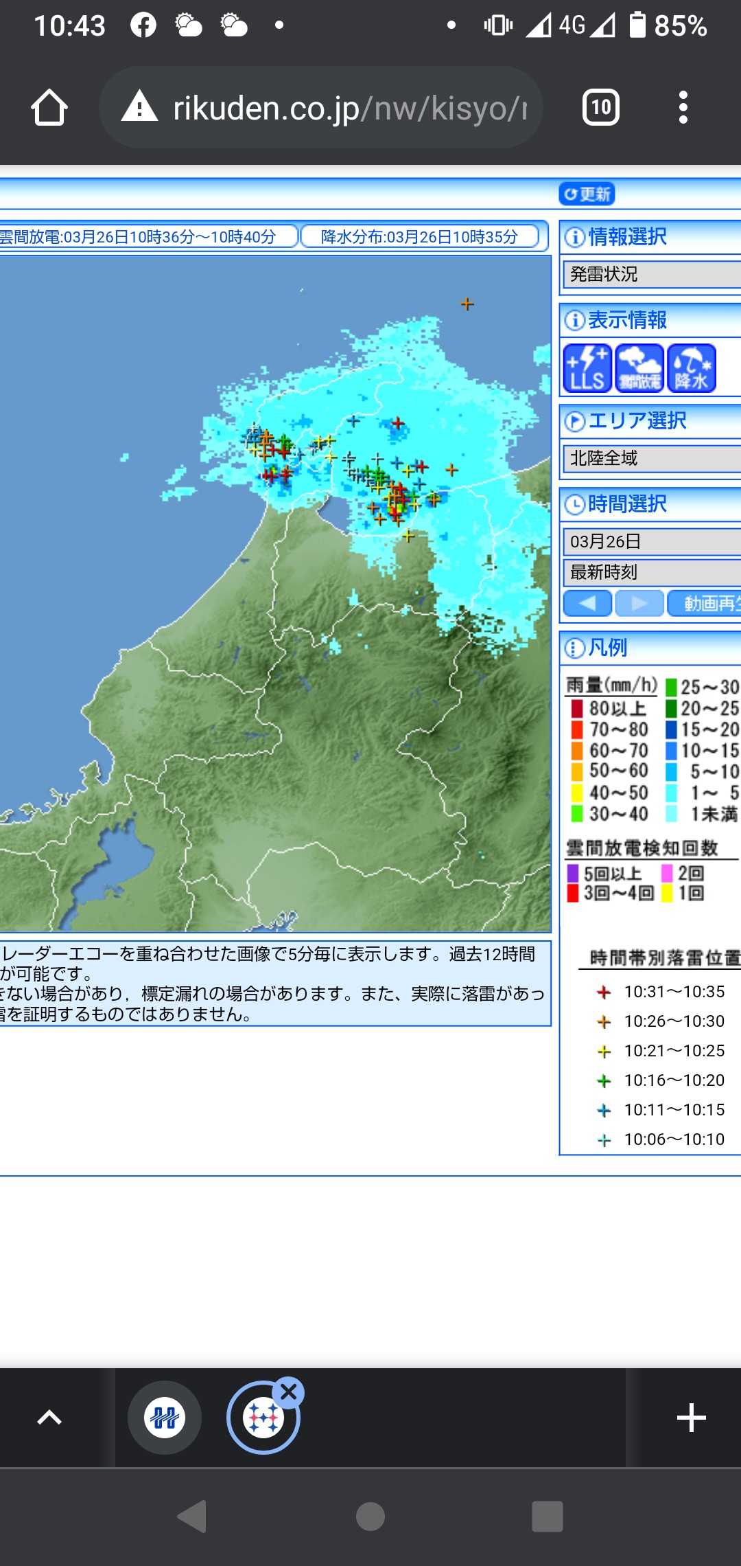Tap the insecure site warning triangle
741x1566 pixels.
[x=140, y=107]
